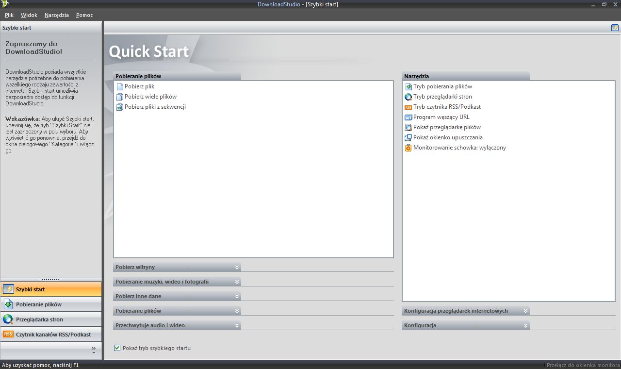This screenshot has height=369, width=621.
Task: Show Pokaż przeglądarkę plików
Action: [447, 127]
